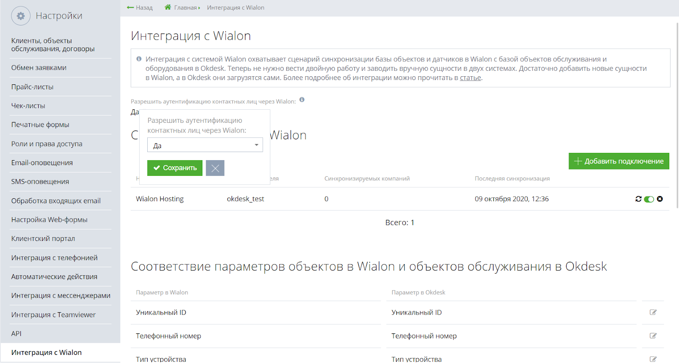Click Сохранить to save the setting
Screen dimensions: 679x363
pos(175,168)
